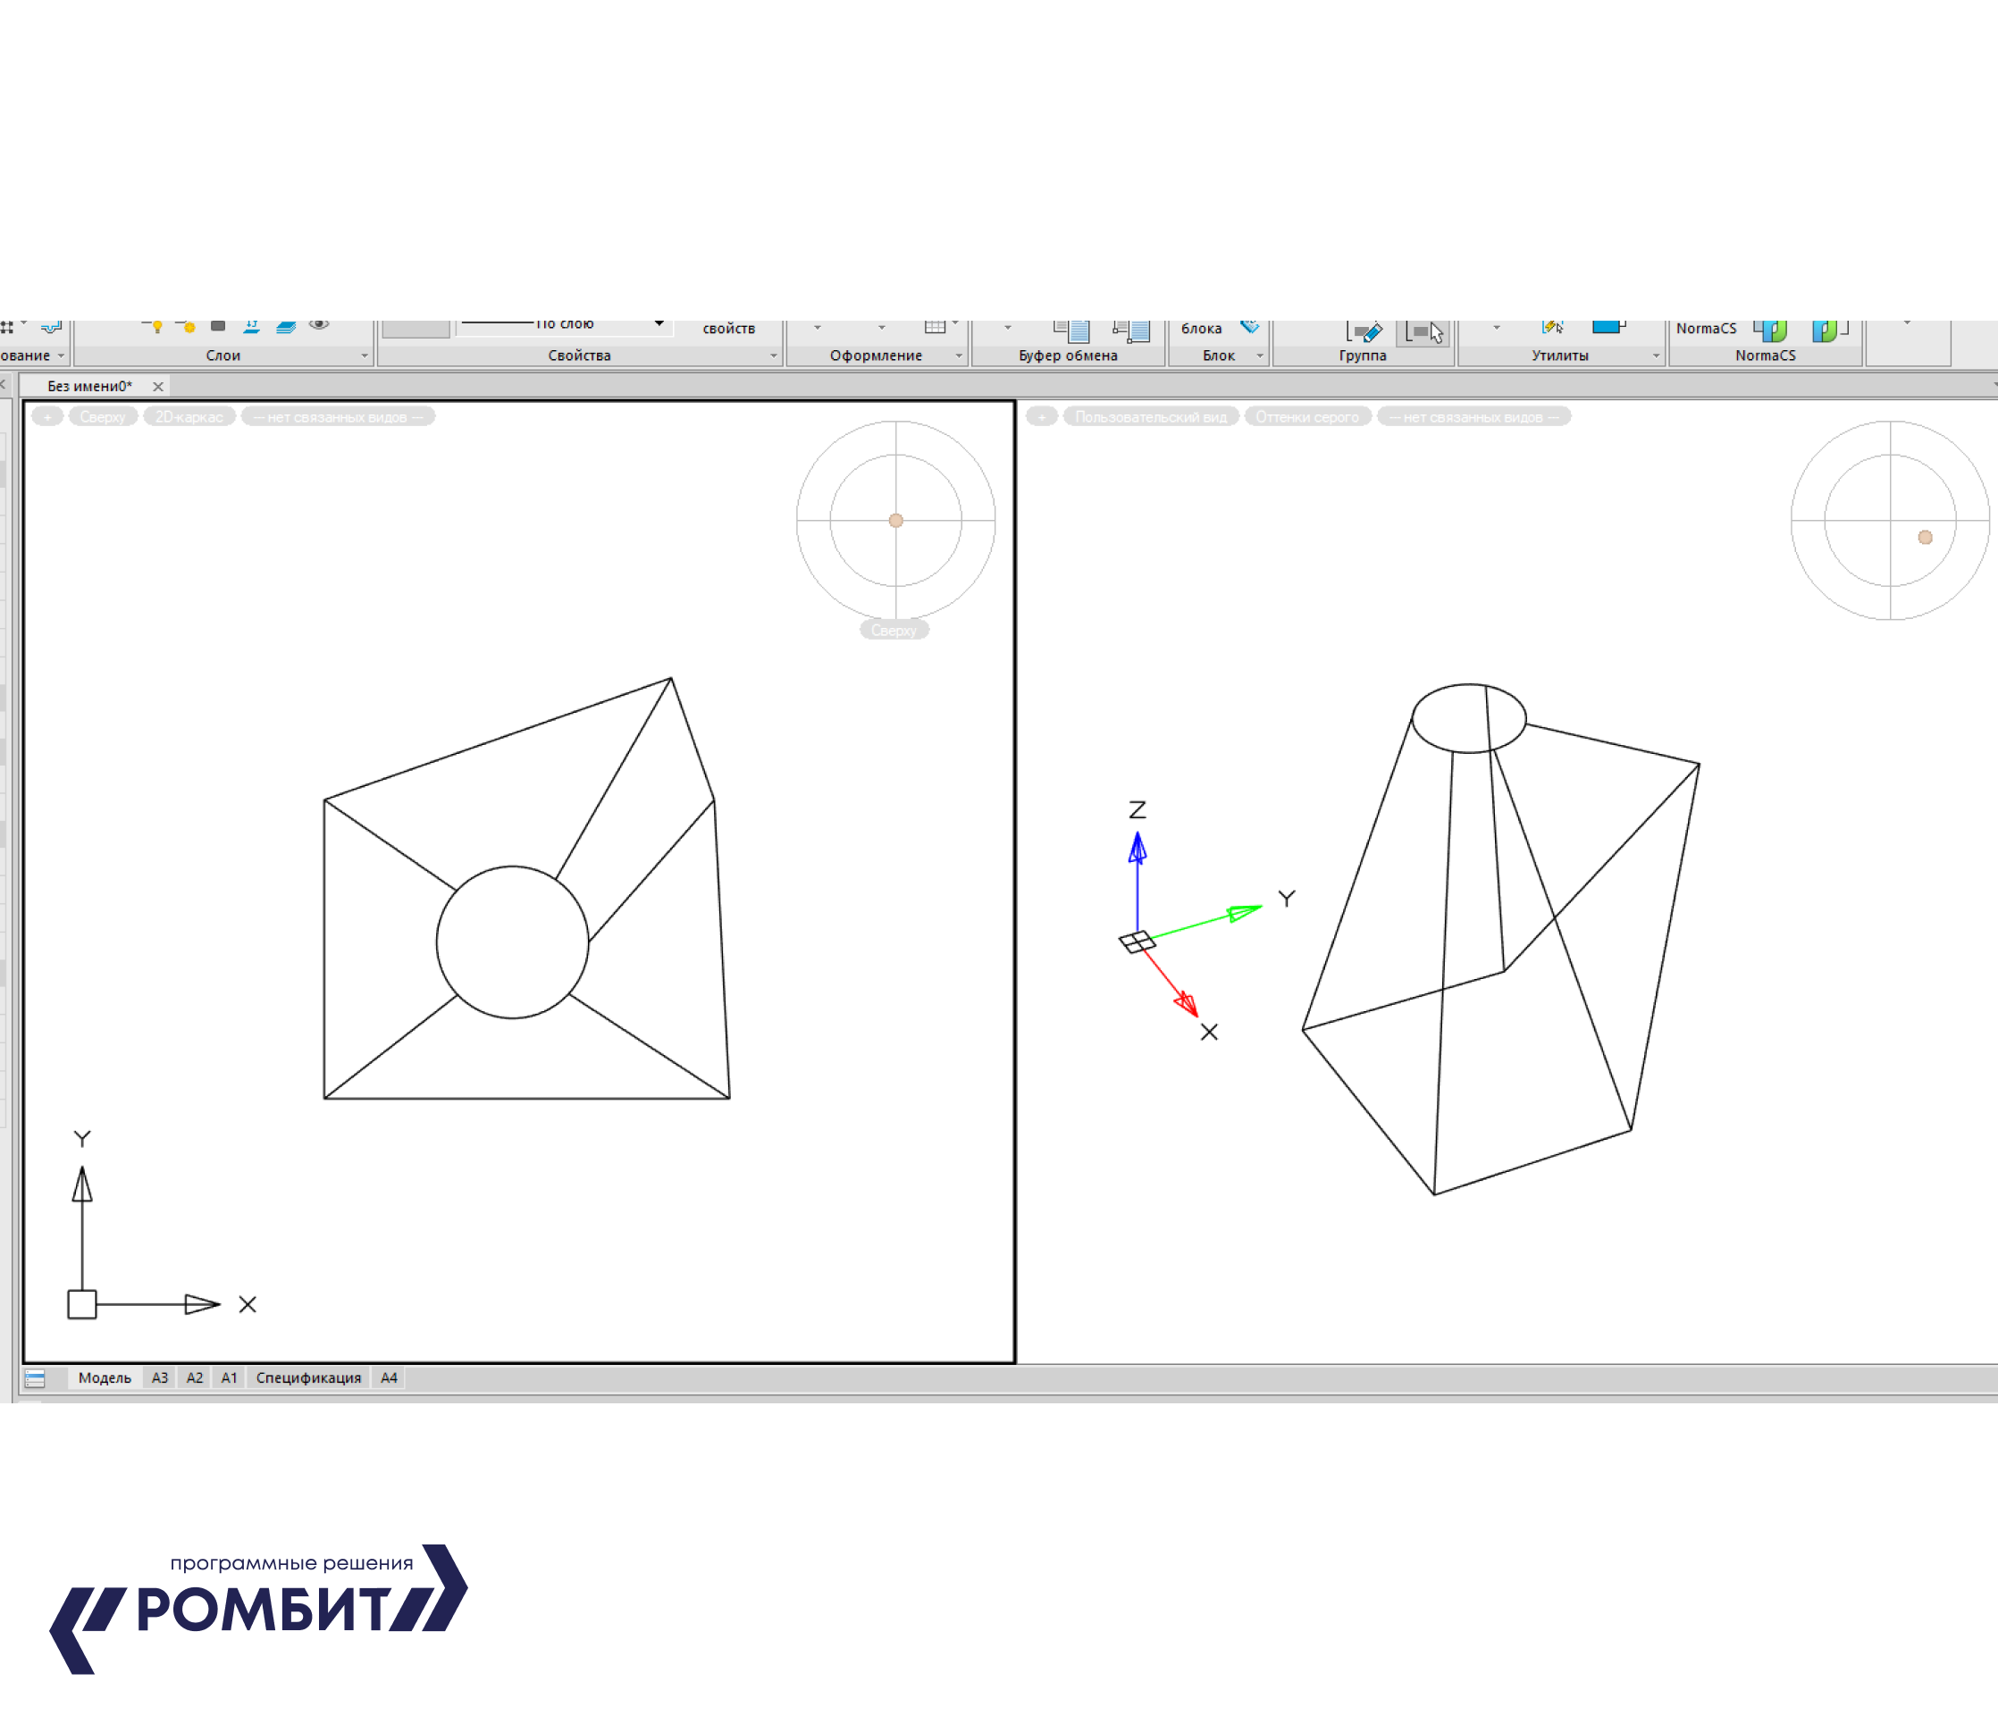1998x1724 pixels.
Task: Click the layer on/off lightbulb icon
Action: coord(156,327)
